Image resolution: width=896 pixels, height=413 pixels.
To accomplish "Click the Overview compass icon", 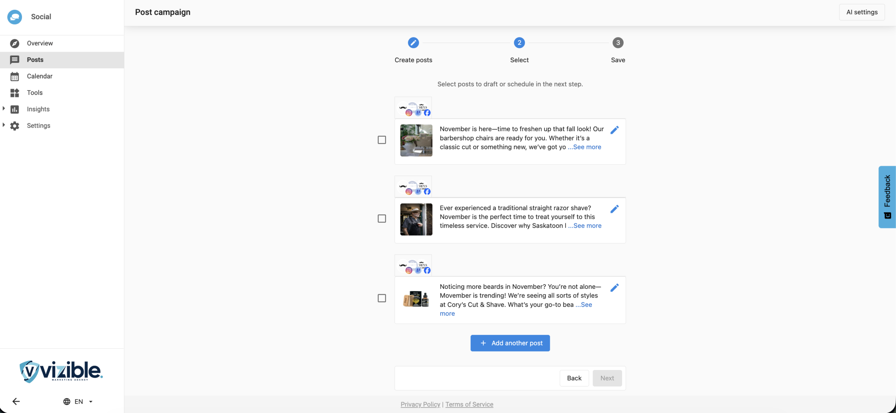I will [x=15, y=43].
